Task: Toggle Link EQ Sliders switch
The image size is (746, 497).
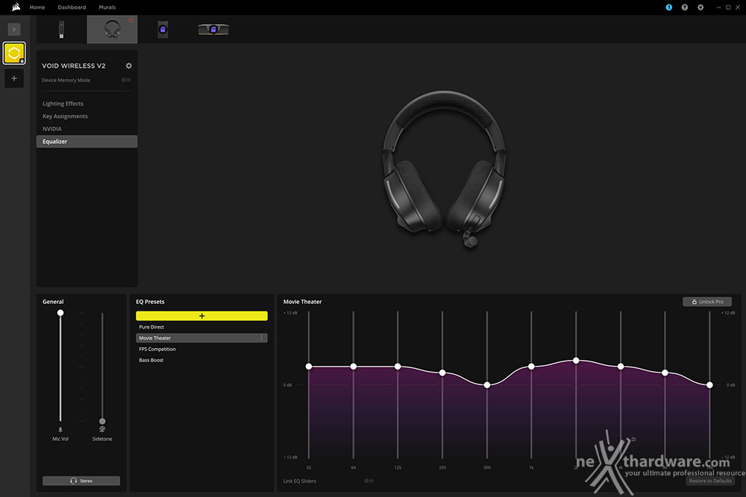Action: point(369,481)
